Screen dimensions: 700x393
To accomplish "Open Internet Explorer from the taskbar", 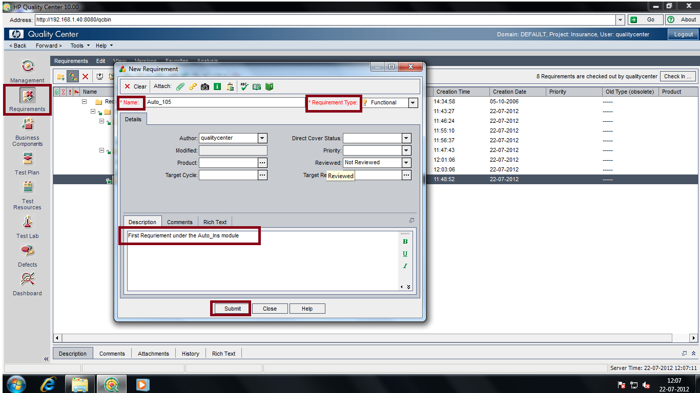I will coord(49,384).
